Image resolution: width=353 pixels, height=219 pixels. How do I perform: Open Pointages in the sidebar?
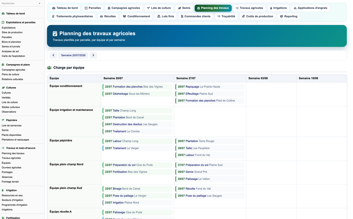(7, 172)
